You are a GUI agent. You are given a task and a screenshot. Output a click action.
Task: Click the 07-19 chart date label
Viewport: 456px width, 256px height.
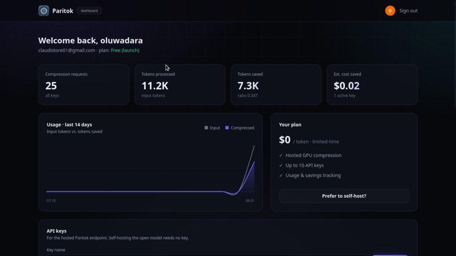coord(51,201)
